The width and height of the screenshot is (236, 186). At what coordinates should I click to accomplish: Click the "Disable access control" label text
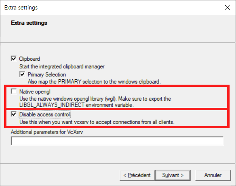tap(45, 114)
